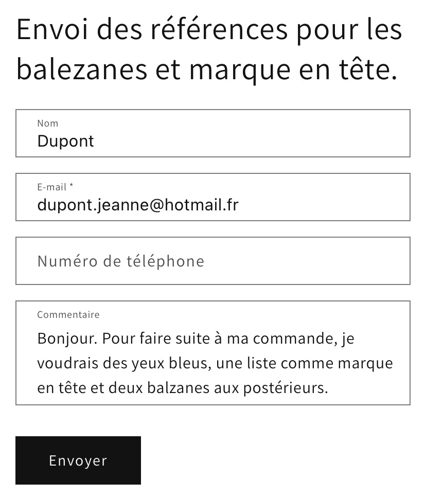Click "yeux bleus" in the comment text
The height and width of the screenshot is (499, 426).
pyautogui.click(x=165, y=364)
